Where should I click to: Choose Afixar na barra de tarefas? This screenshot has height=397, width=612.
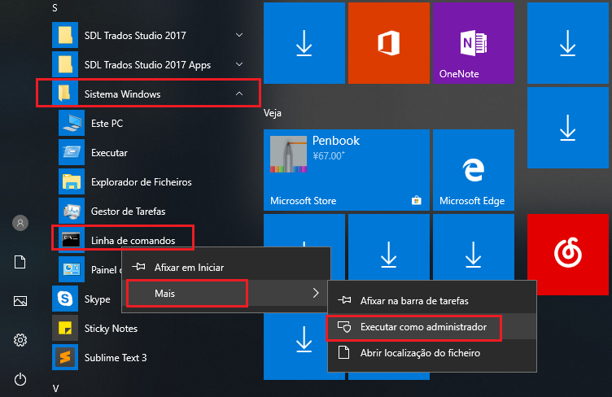431,301
